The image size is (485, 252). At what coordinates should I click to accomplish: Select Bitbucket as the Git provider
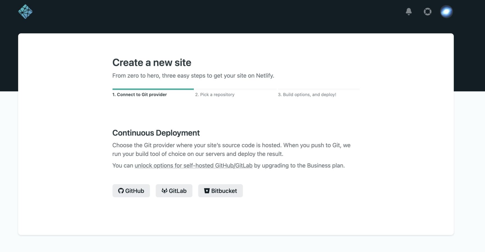[x=224, y=191]
